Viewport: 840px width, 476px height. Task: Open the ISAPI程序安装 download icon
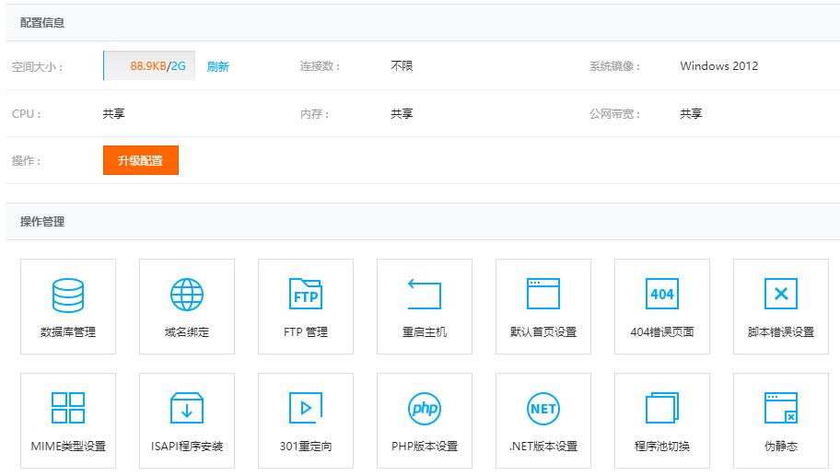point(187,408)
